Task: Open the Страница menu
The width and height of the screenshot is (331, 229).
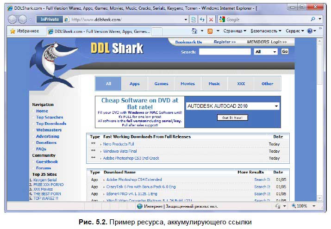Action: click(235, 31)
